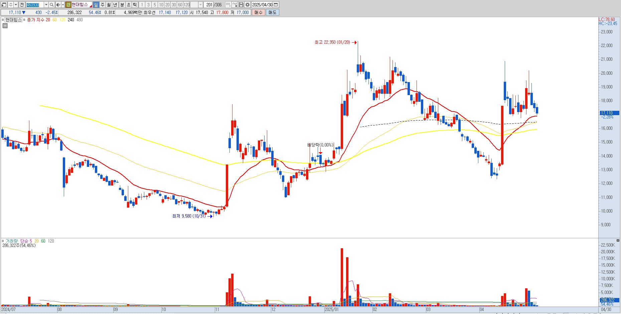Open the stock search magnifier
The height and width of the screenshot is (314, 621).
coord(52,5)
